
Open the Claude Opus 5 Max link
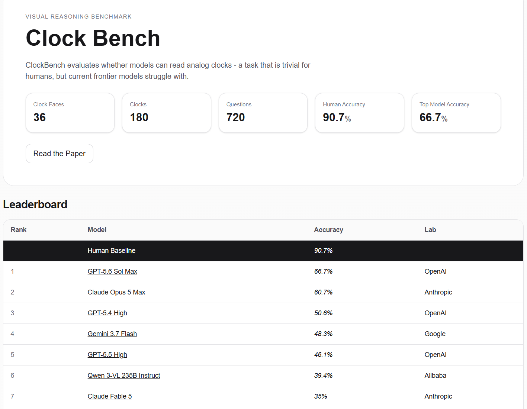116,292
